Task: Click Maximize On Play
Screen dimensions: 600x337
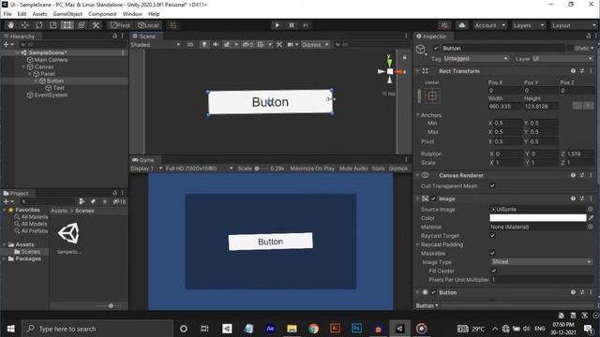Action: [312, 168]
